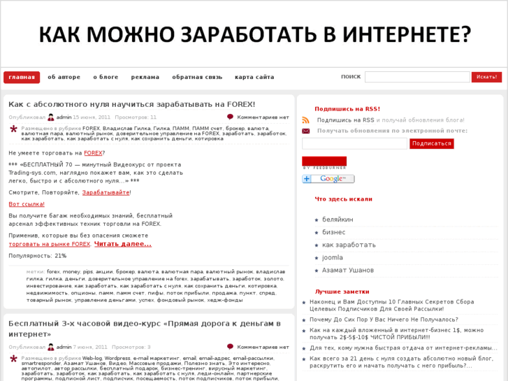This screenshot has width=508, height=381.
Task: Open note '10 Главных Секретов Сбора Целевых Подписчиков'
Action: [x=392, y=305]
